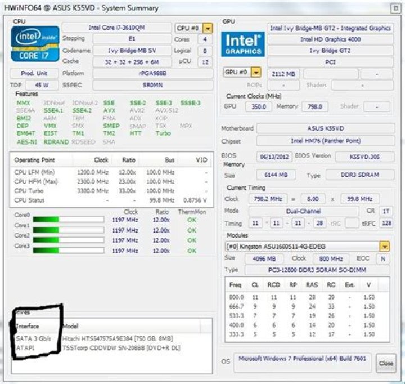This screenshot has height=384, width=405.
Task: Click the ECC value N field
Action: (383, 258)
